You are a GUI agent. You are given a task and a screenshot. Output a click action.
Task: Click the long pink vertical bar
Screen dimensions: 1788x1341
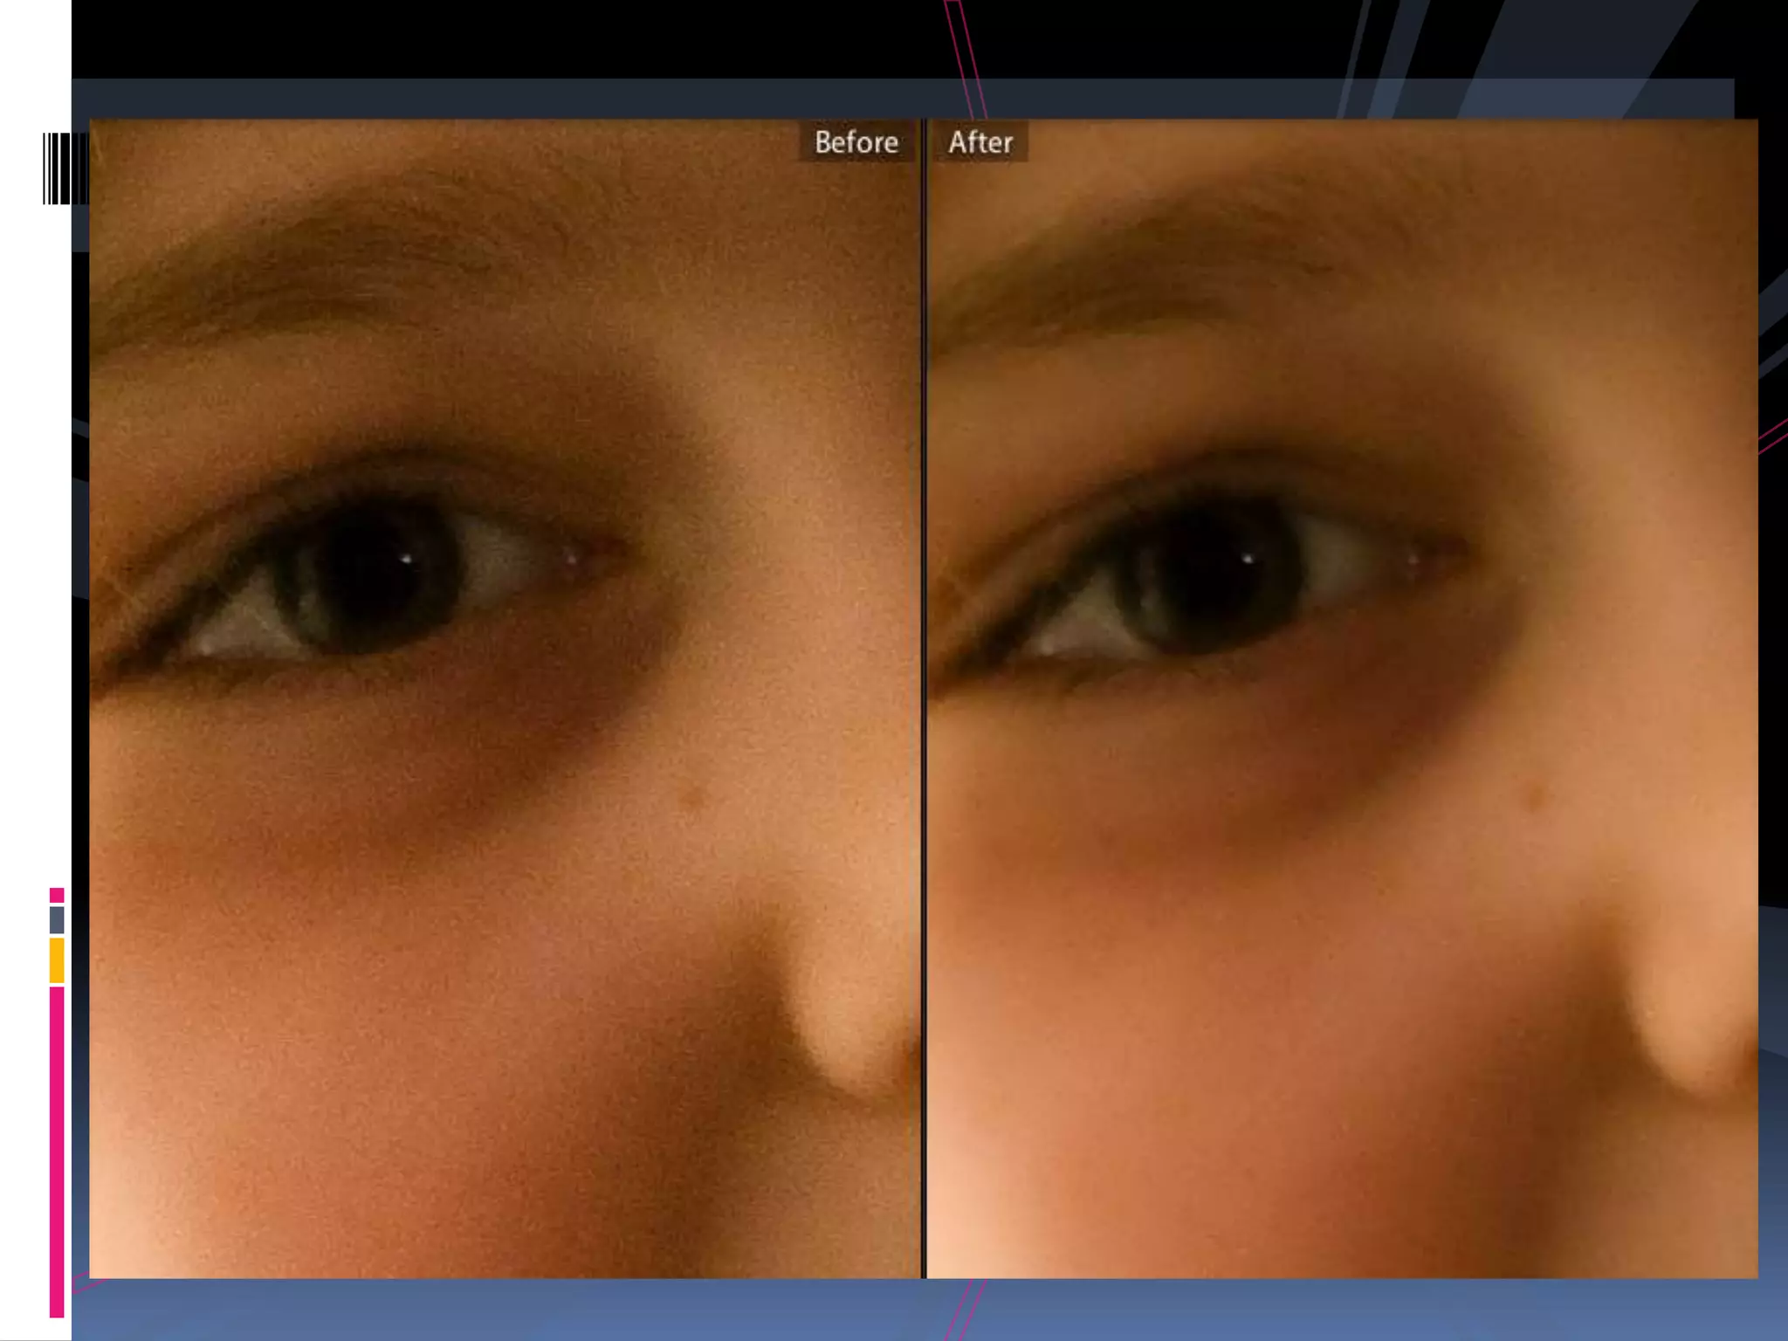tap(57, 1151)
